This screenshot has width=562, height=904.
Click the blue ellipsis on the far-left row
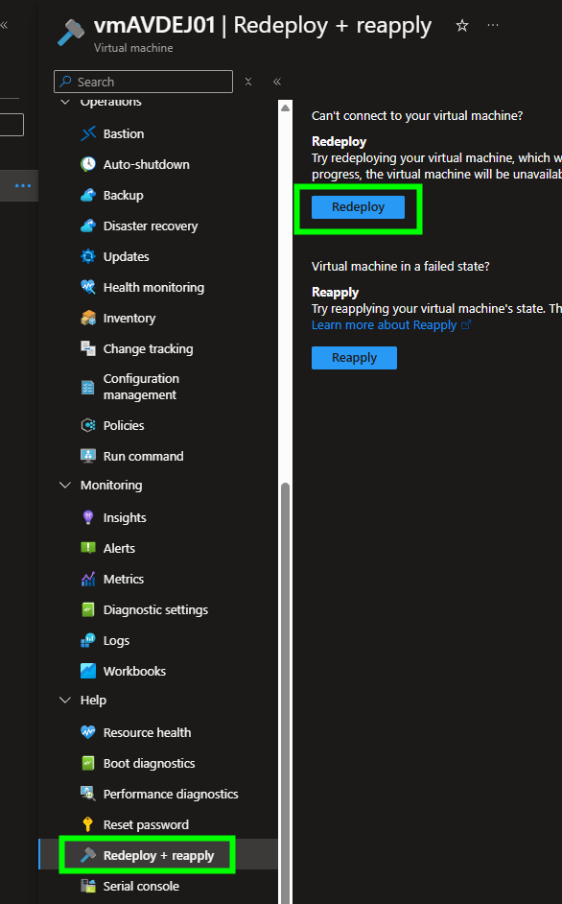(x=23, y=185)
